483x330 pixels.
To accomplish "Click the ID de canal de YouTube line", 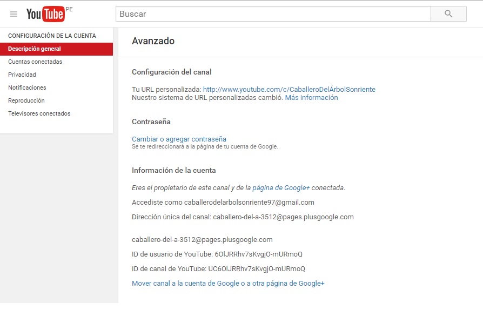I will click(218, 269).
